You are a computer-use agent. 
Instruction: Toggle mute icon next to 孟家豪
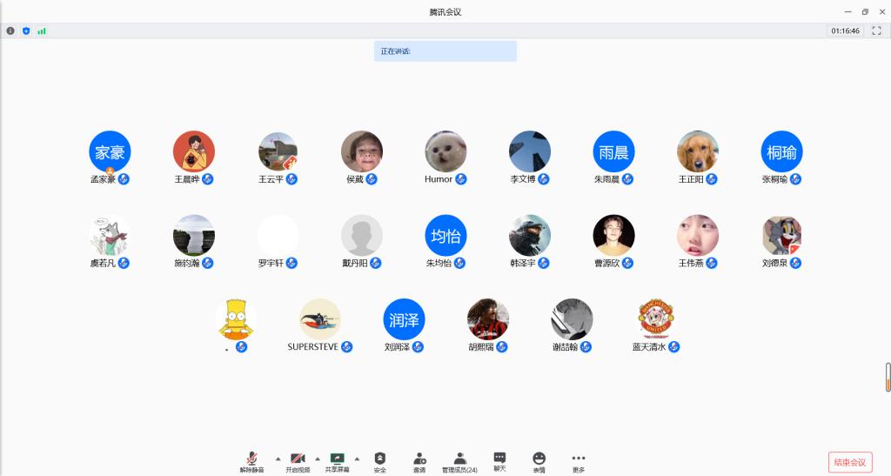(x=124, y=179)
